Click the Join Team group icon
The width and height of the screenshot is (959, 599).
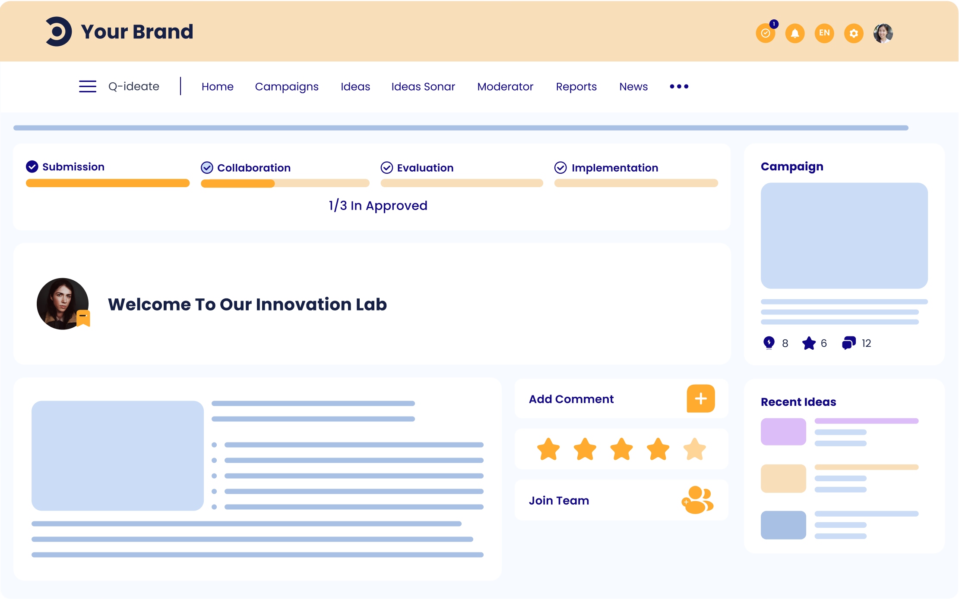tap(698, 500)
